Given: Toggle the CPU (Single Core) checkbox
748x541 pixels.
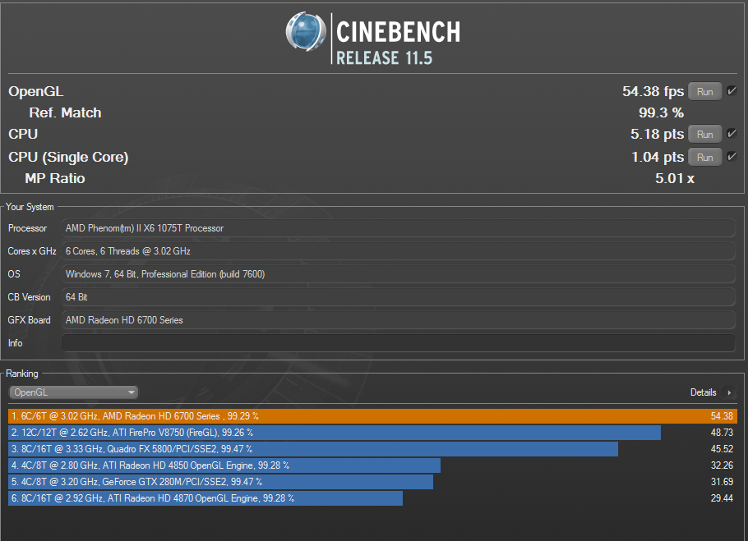Looking at the screenshot, I should coord(732,157).
